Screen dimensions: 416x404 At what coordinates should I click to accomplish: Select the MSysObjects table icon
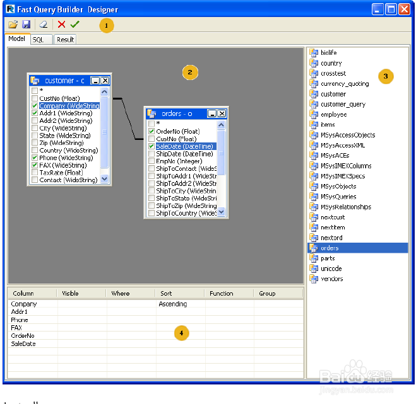pos(314,187)
